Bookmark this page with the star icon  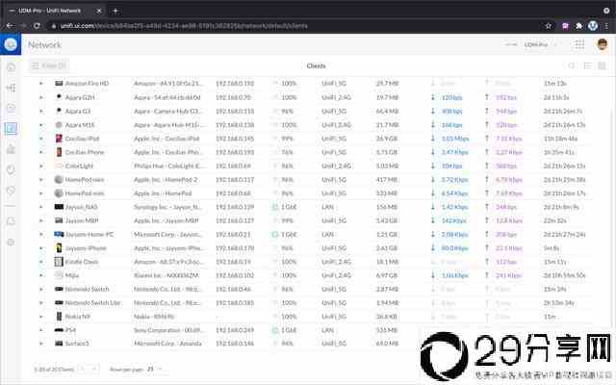[548, 26]
